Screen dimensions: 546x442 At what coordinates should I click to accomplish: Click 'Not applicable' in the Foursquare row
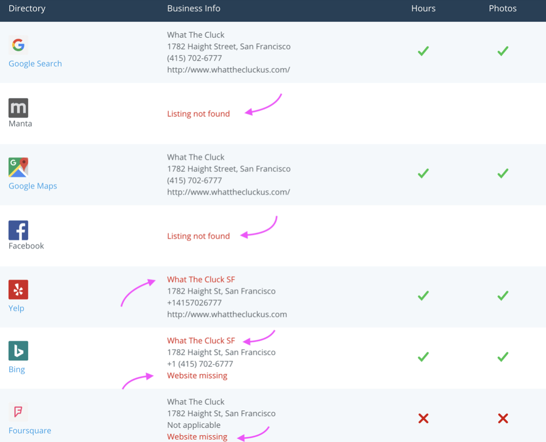(194, 425)
